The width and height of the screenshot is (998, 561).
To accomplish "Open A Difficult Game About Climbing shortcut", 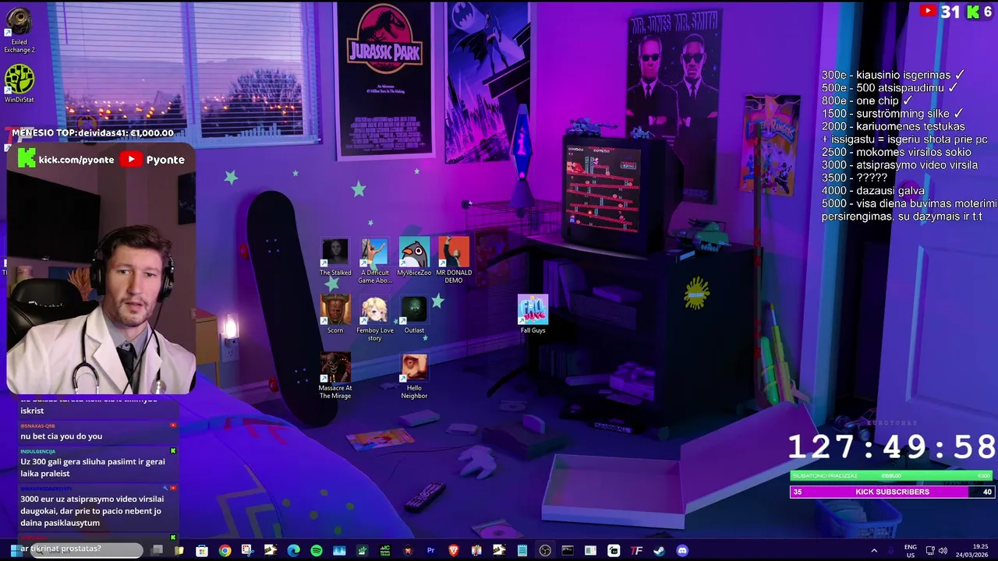I will point(374,261).
